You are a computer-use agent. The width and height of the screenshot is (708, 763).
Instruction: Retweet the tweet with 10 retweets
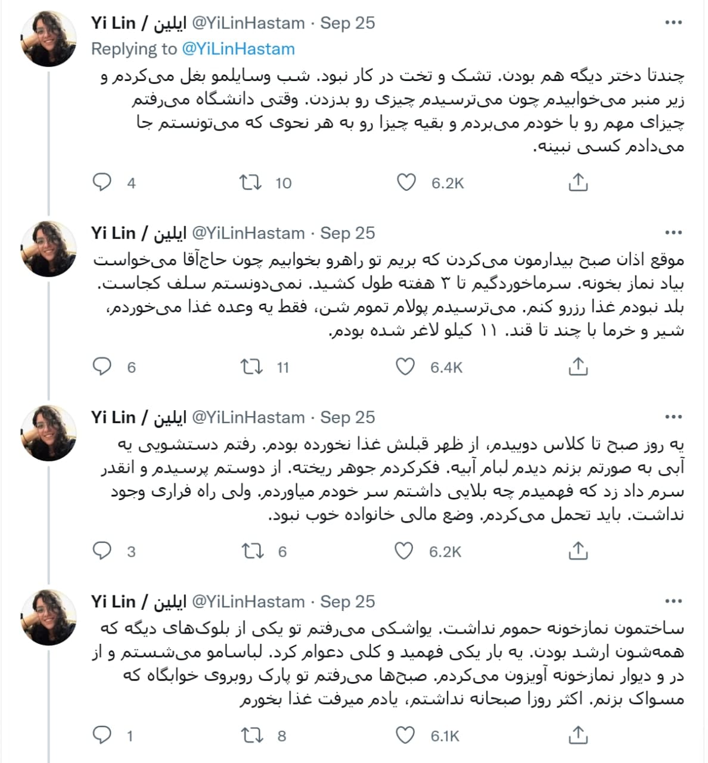(x=251, y=182)
